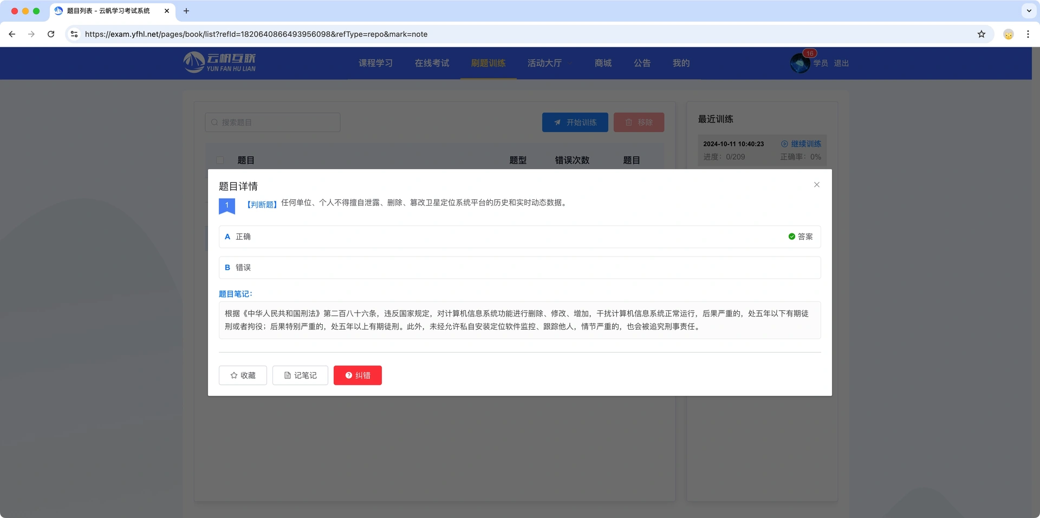Viewport: 1040px width, 518px height.
Task: Toggle the select-all checkbox beside 题目
Action: (220, 160)
